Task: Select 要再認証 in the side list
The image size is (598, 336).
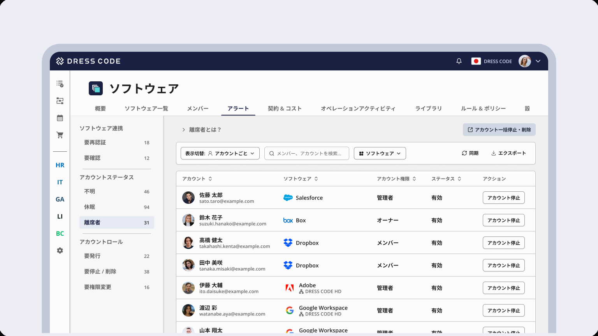Action: click(117, 142)
